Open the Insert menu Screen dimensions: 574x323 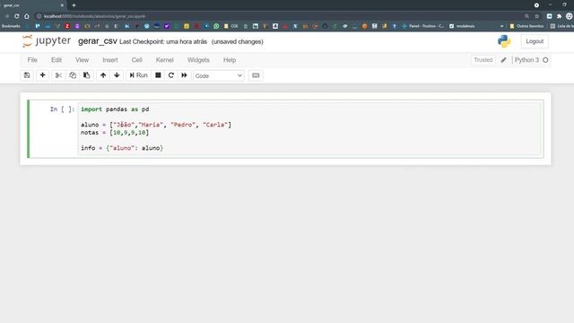pyautogui.click(x=110, y=60)
